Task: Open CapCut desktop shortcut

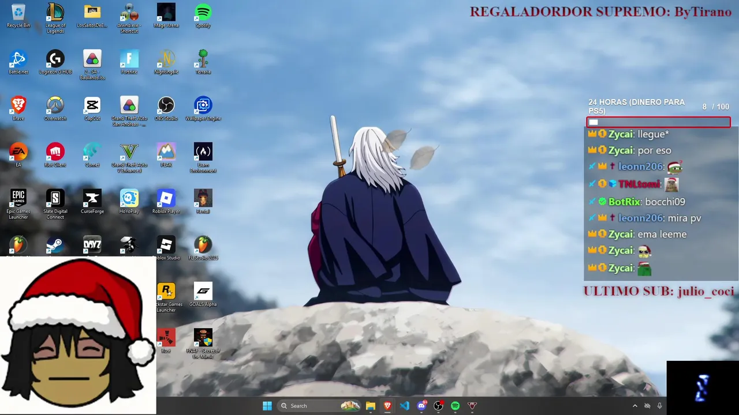Action: coord(92,109)
